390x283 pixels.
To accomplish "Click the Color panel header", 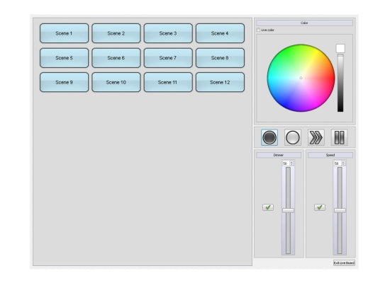I will click(304, 23).
